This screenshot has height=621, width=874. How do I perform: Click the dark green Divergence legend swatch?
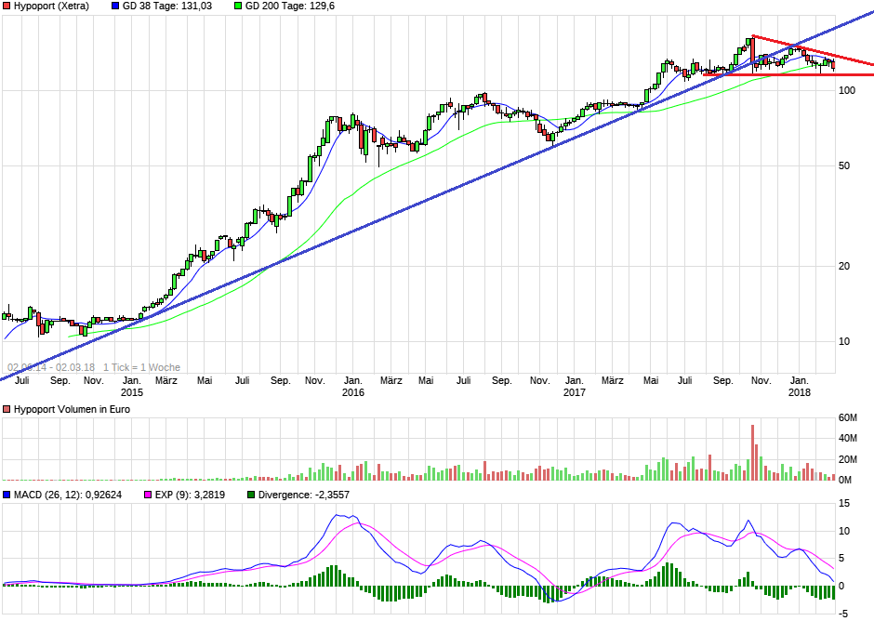pyautogui.click(x=251, y=495)
